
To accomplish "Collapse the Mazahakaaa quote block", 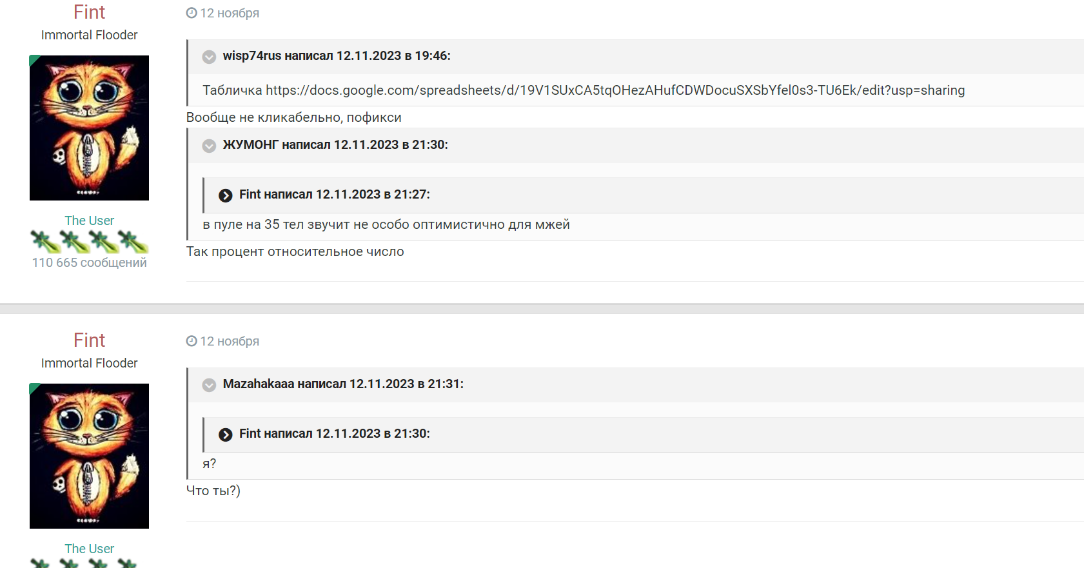I will [x=209, y=385].
